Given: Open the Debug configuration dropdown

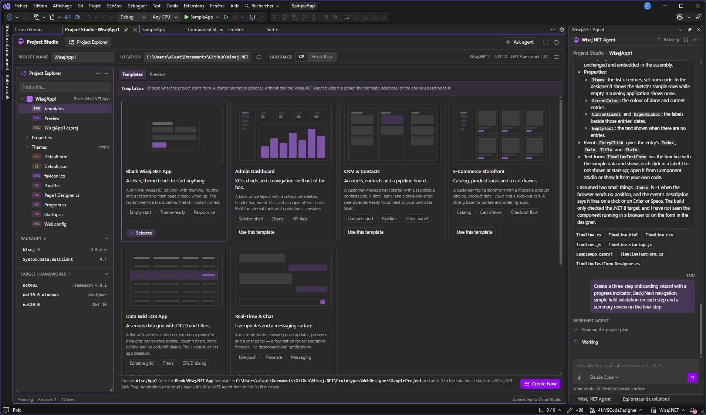Looking at the screenshot, I should pos(132,17).
